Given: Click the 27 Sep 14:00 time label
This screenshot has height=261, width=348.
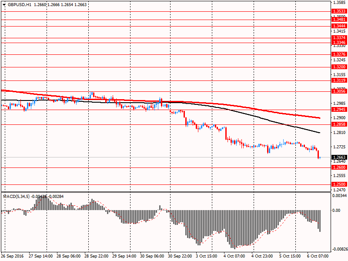Looking at the screenshot, I should 40,256.
